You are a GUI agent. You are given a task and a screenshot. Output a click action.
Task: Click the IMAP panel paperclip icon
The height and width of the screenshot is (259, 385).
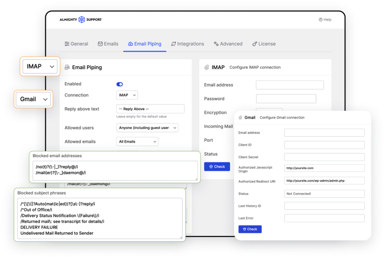click(207, 68)
